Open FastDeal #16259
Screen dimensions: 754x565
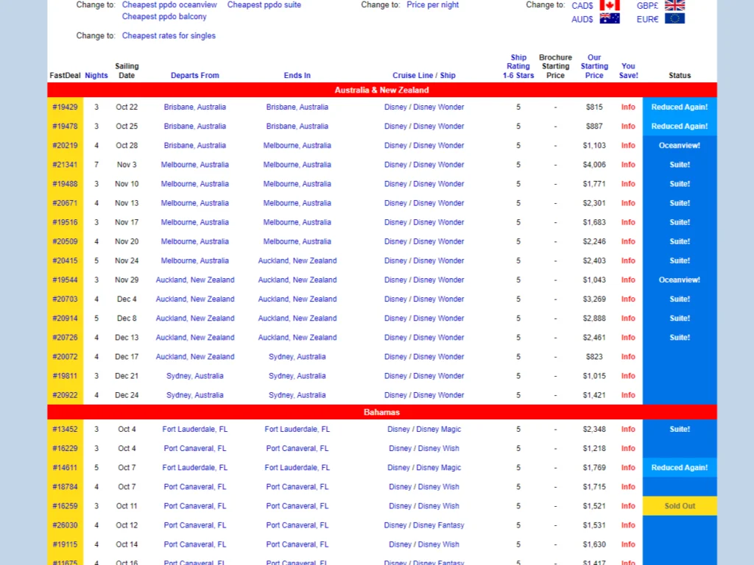[x=65, y=506]
